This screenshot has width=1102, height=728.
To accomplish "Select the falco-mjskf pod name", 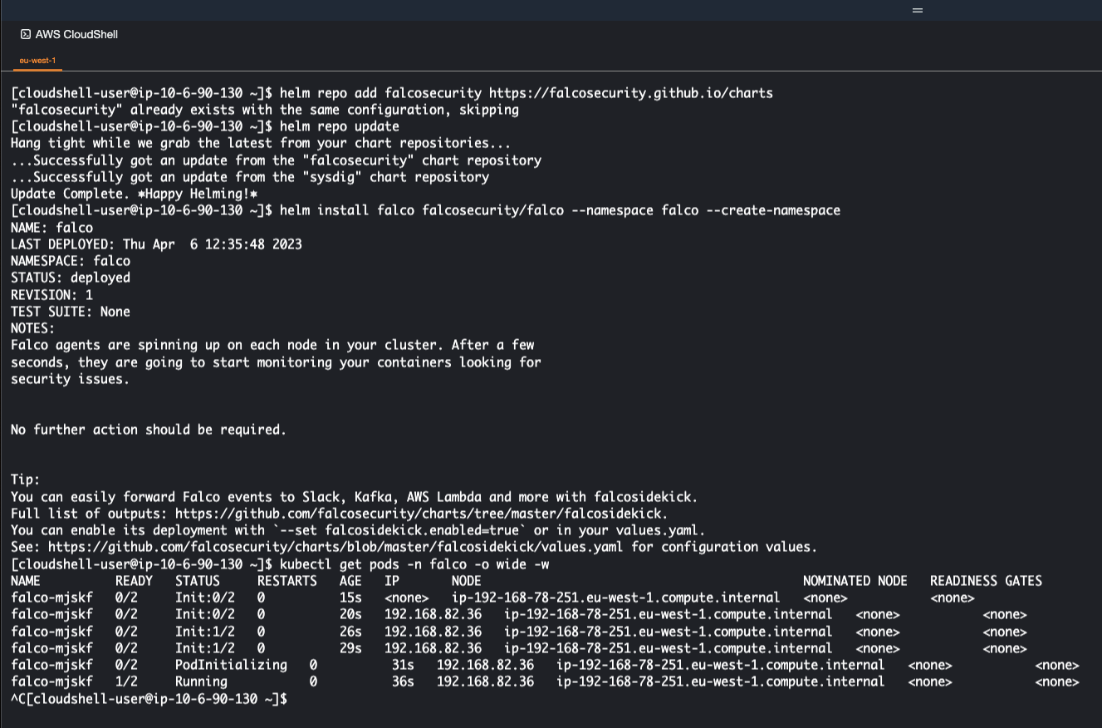I will [51, 598].
